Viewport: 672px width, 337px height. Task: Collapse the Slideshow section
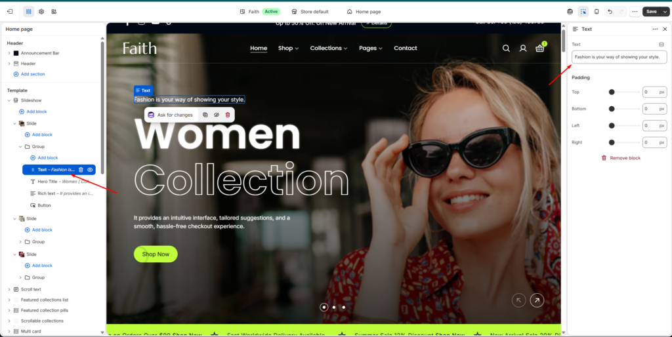click(x=9, y=100)
